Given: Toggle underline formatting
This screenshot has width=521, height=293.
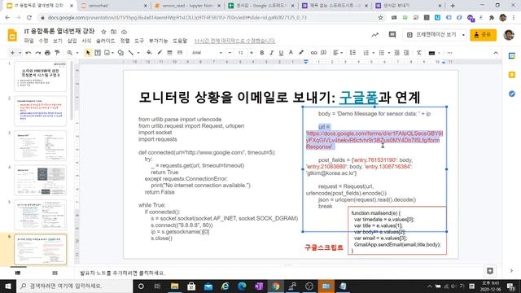Looking at the screenshot, I should tap(281, 53).
